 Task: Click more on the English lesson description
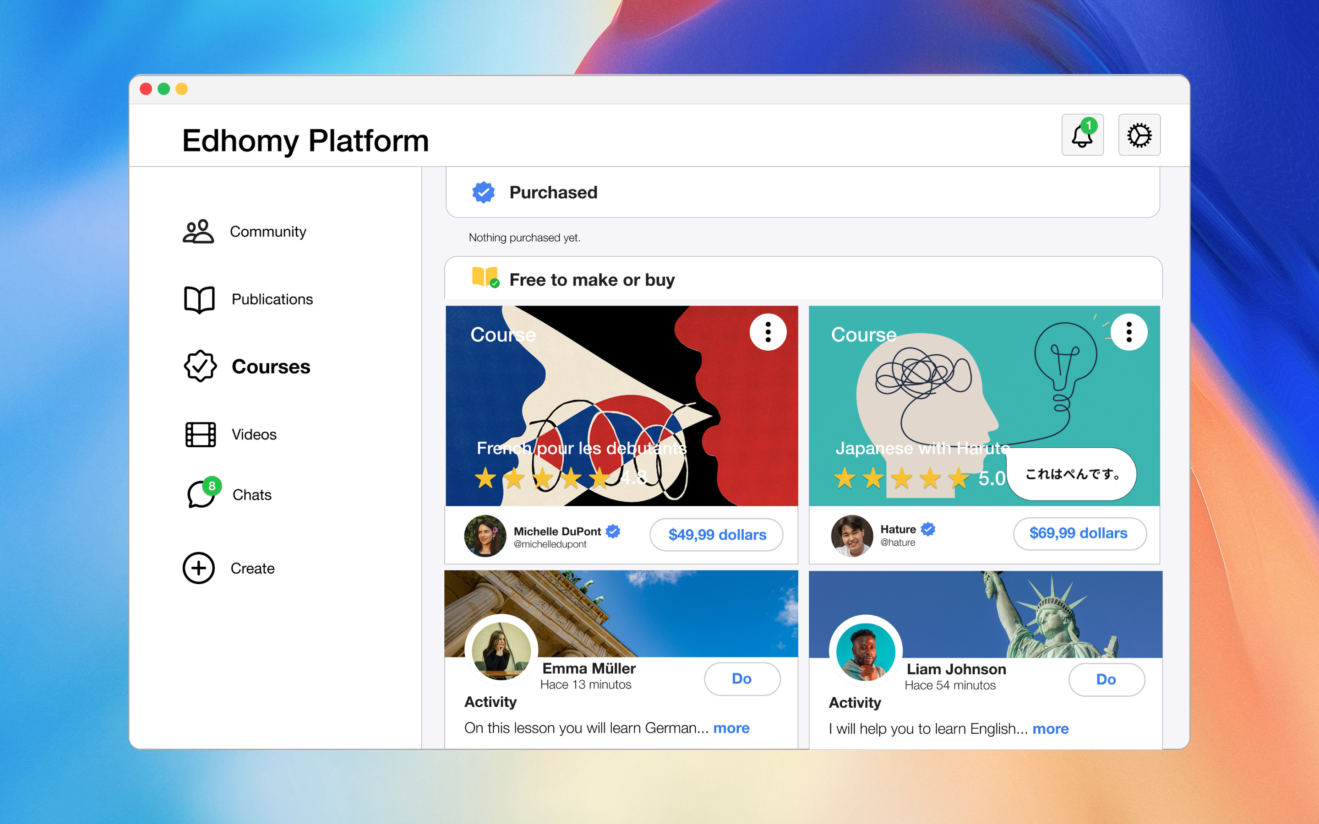pos(1050,729)
